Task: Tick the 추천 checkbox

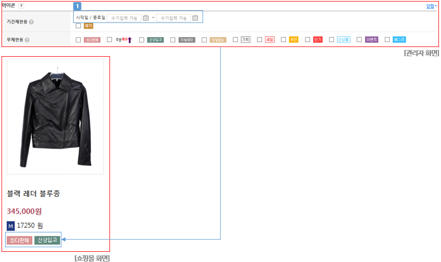Action: [x=283, y=40]
